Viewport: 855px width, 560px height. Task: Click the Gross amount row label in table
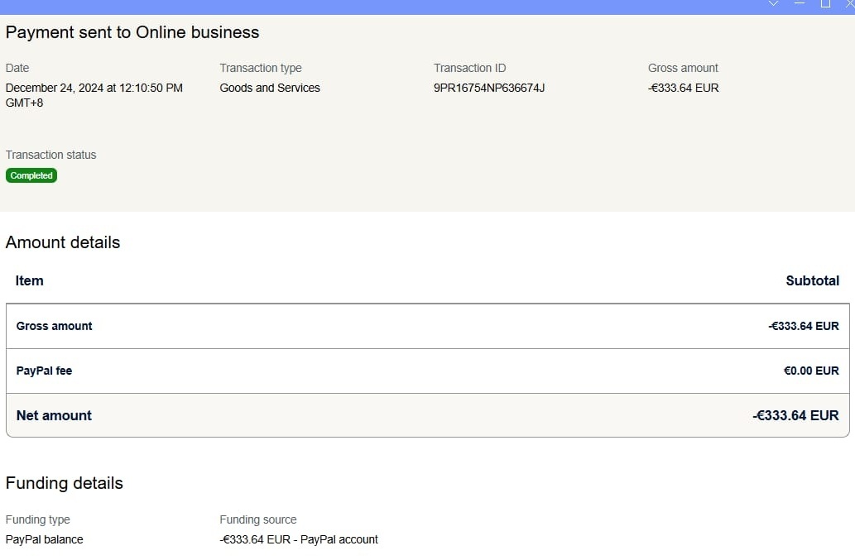pos(54,326)
